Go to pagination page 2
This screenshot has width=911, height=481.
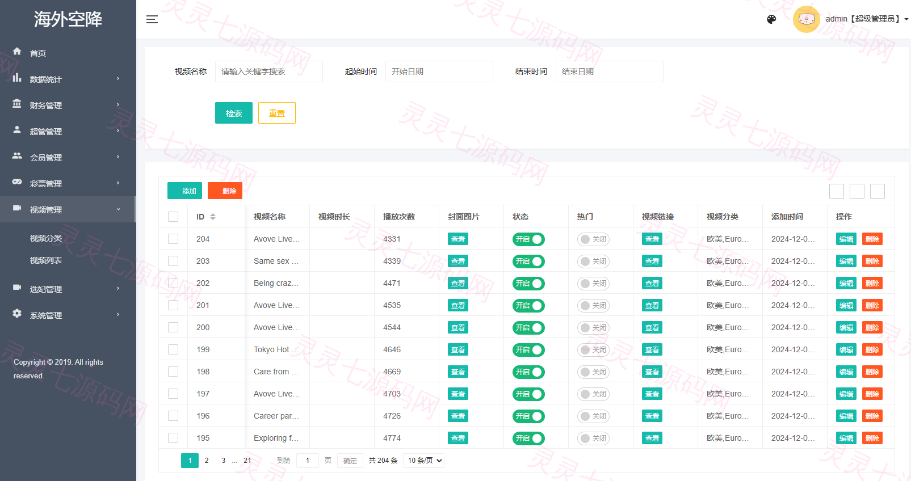coord(207,461)
